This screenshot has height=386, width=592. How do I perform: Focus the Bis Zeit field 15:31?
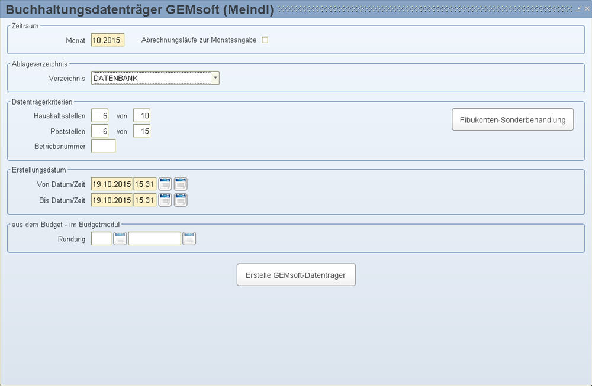pyautogui.click(x=145, y=200)
